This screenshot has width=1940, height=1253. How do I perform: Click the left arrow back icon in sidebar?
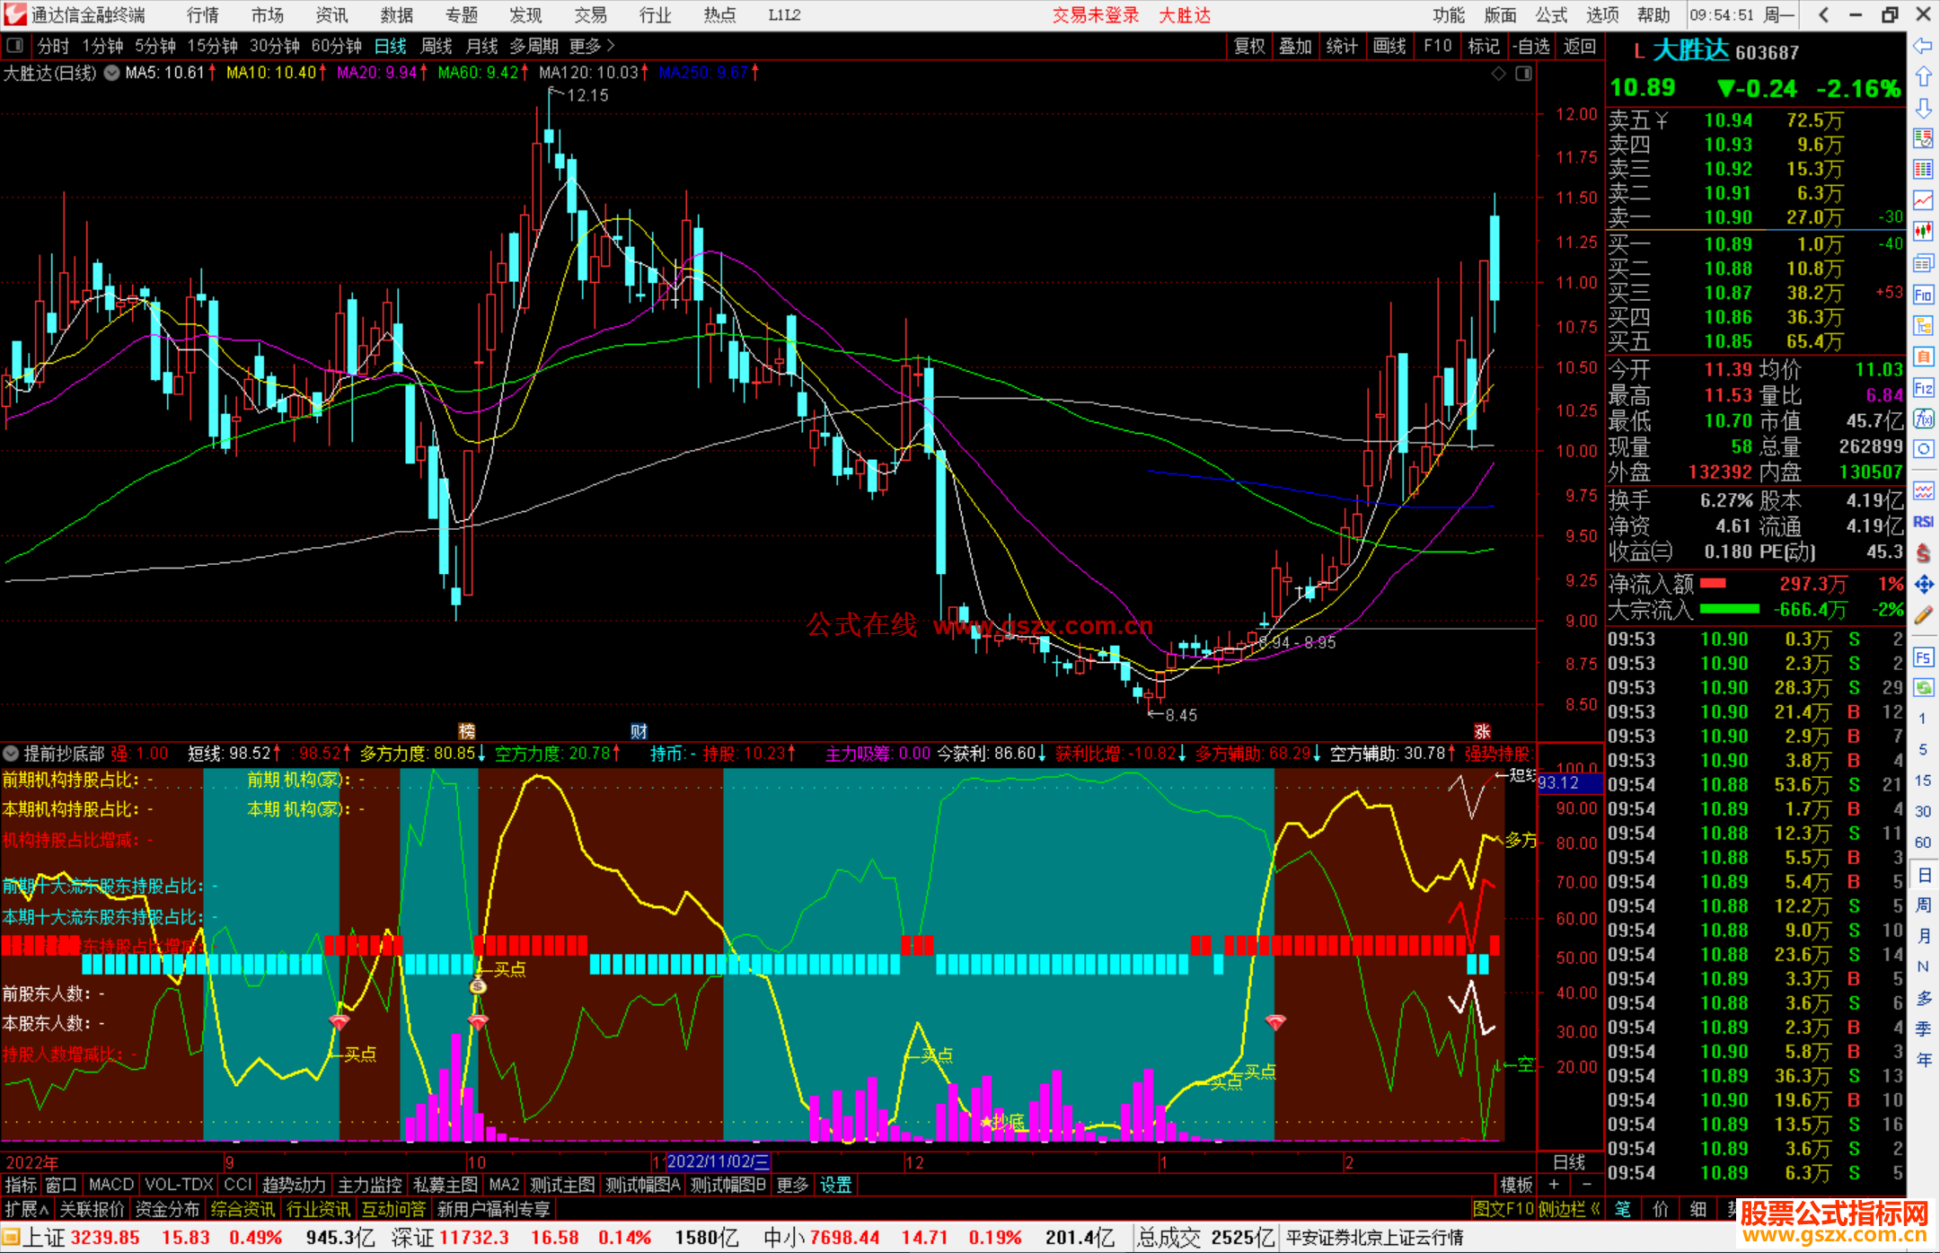[1923, 46]
